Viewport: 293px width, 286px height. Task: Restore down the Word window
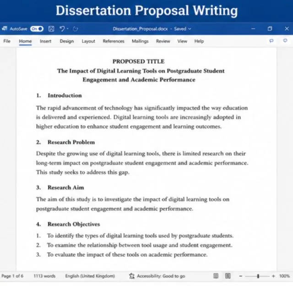pyautogui.click(x=270, y=28)
